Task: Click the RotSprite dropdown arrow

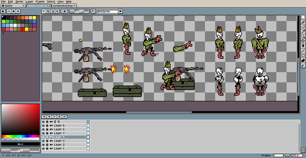Action: click(x=120, y=11)
